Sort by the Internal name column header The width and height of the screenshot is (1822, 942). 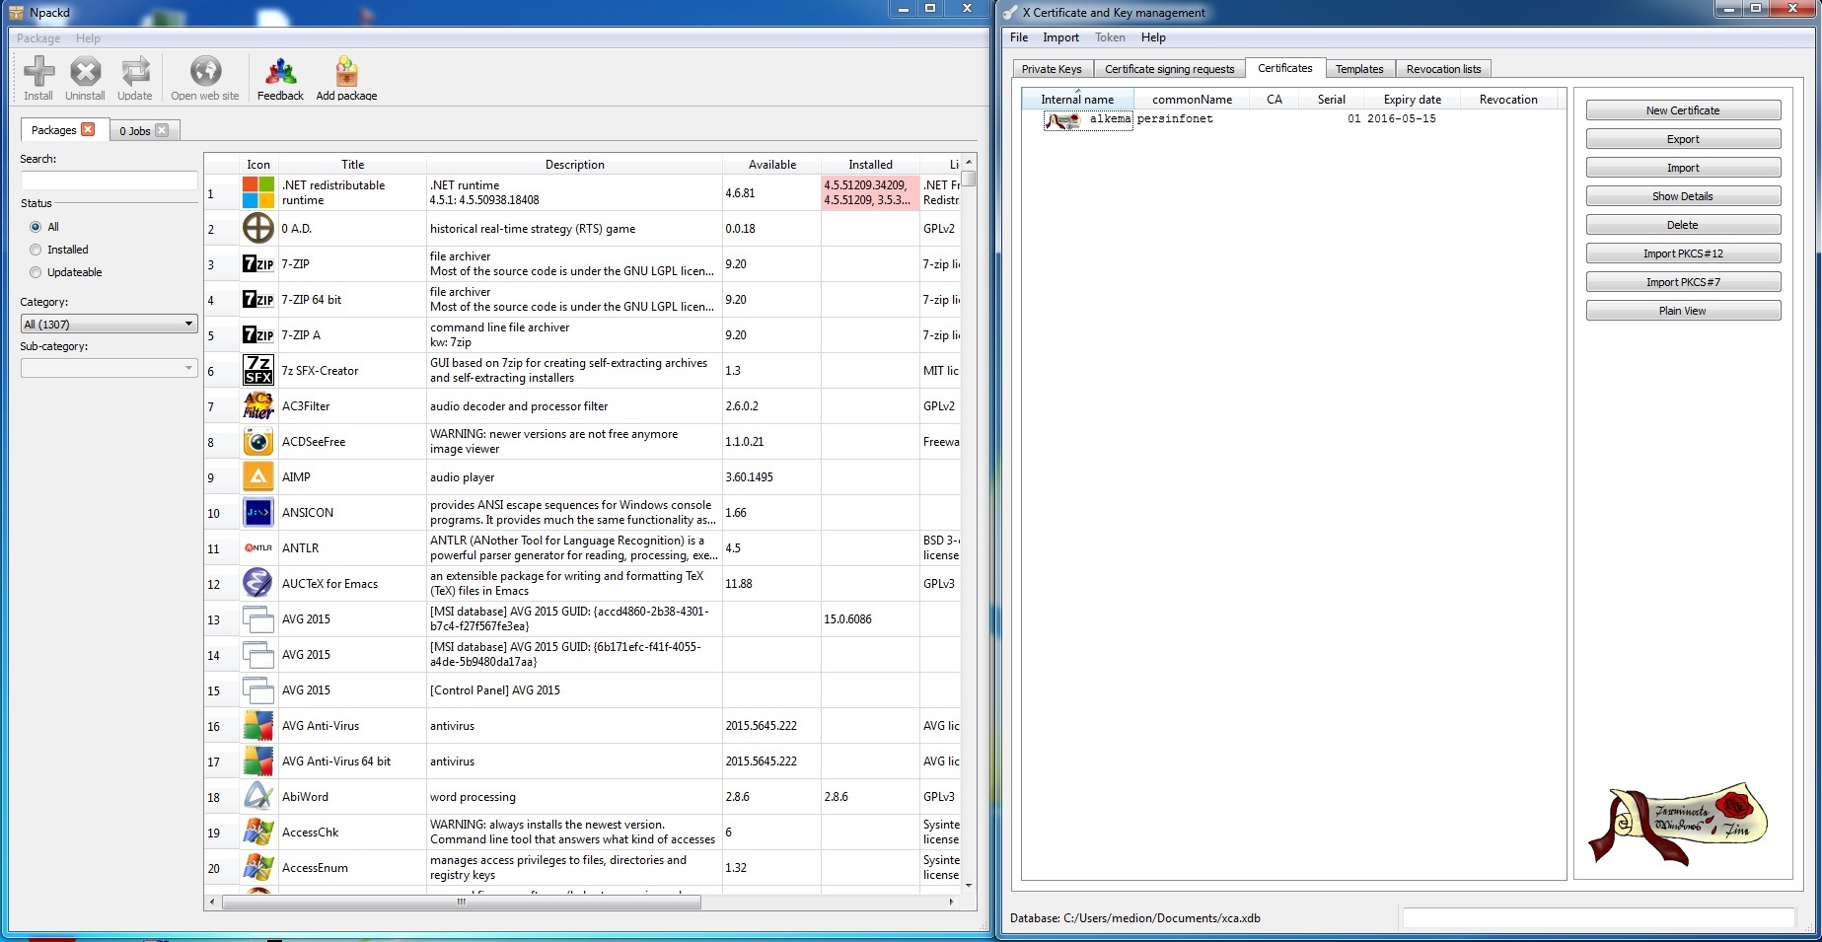point(1077,99)
